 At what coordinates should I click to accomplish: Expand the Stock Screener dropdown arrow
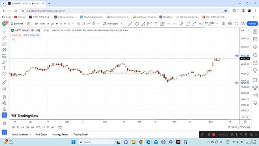coord(31,135)
